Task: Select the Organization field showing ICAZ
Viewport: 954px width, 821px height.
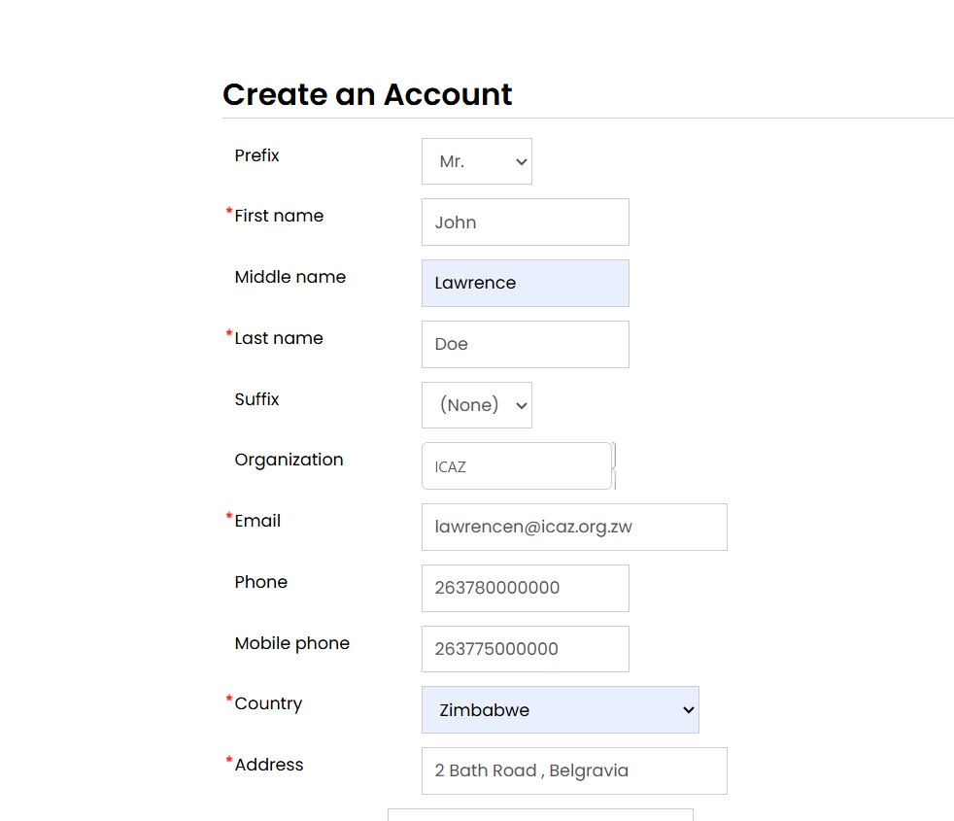Action: 517,466
